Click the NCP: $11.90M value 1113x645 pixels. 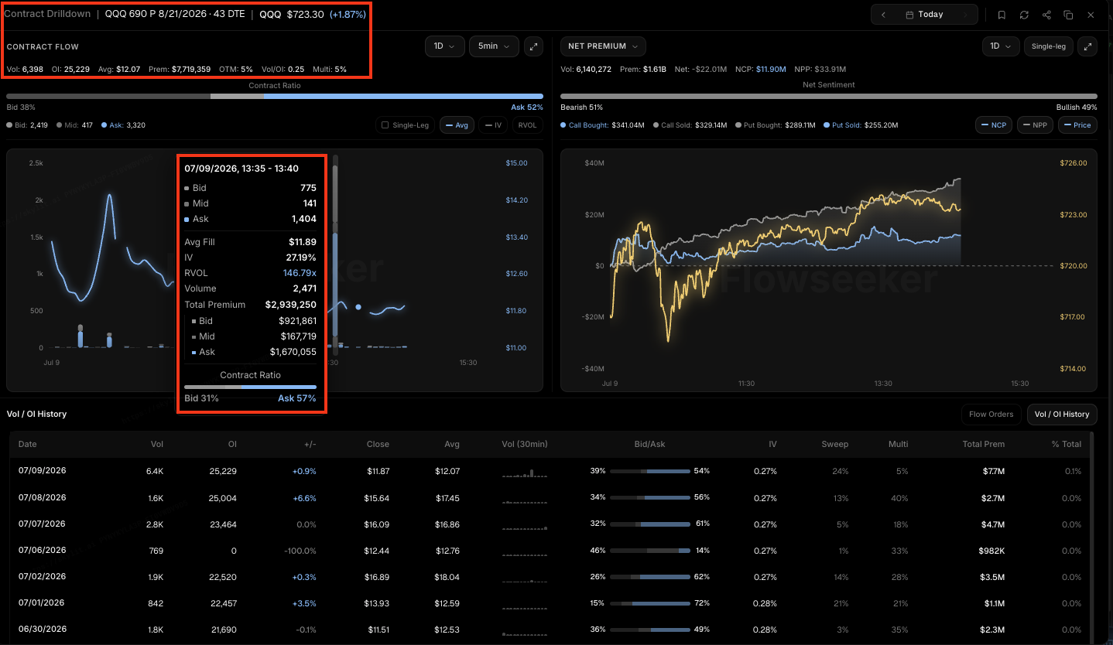(x=759, y=70)
